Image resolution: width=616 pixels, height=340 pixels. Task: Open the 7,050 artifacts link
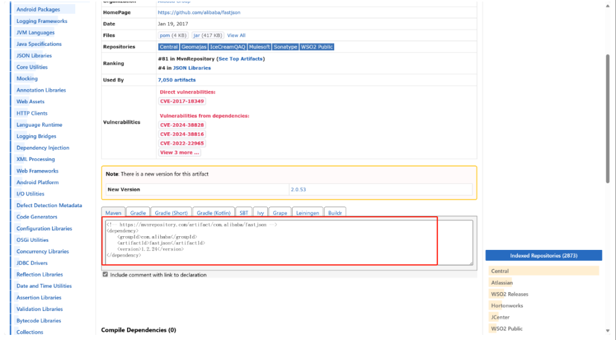point(177,80)
